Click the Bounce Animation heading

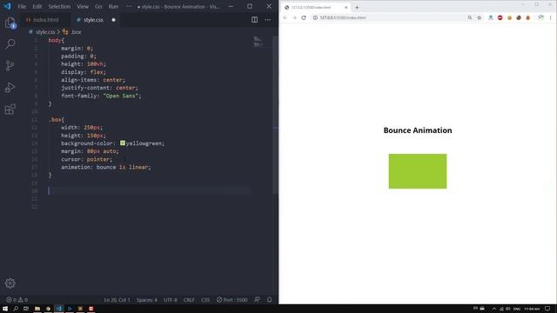click(x=418, y=130)
